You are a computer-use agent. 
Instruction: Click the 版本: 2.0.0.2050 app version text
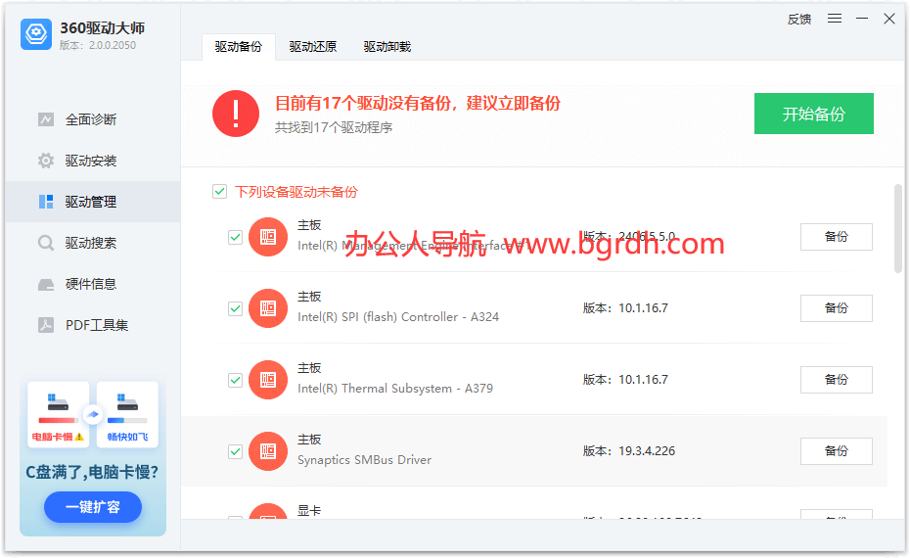tap(98, 45)
